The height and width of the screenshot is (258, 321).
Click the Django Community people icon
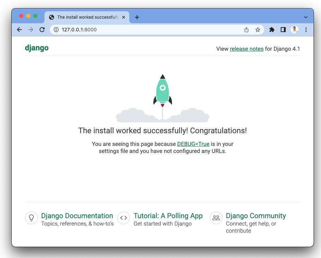(x=216, y=218)
